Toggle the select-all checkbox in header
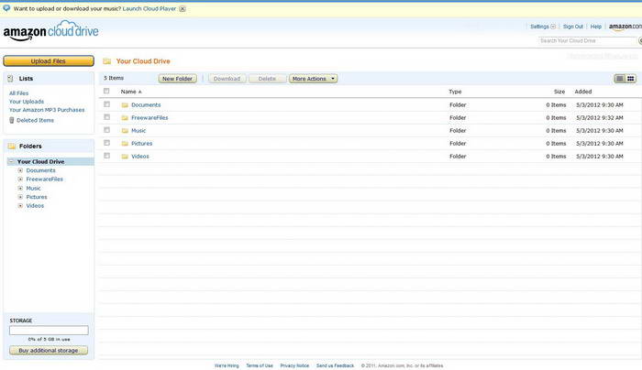Screen dimensions: 642x370 click(106, 91)
